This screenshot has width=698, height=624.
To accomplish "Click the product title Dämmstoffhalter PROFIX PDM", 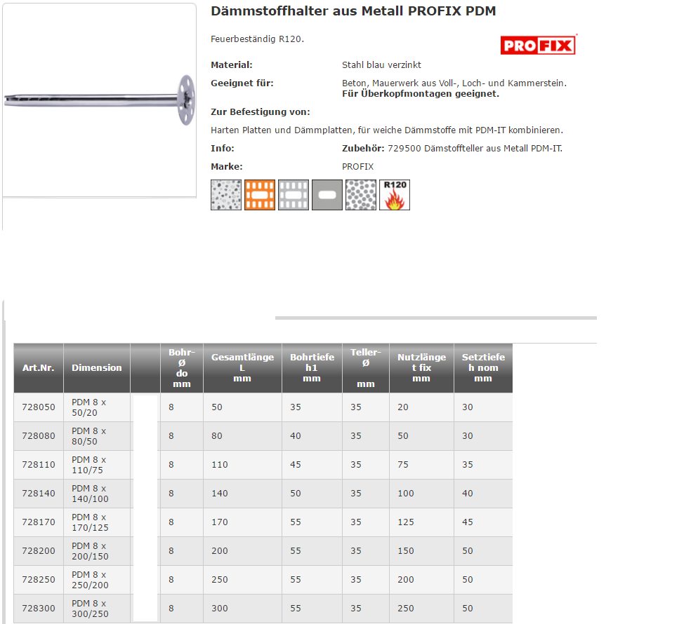I will coord(353,11).
